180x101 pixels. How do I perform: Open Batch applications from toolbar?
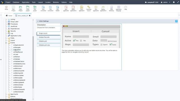coord(73,8)
